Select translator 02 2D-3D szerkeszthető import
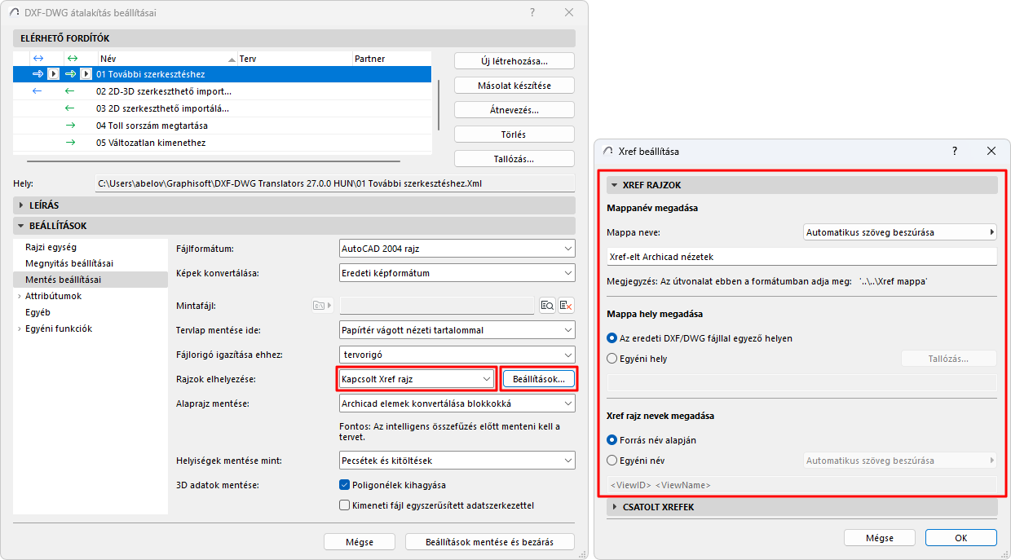 223,91
